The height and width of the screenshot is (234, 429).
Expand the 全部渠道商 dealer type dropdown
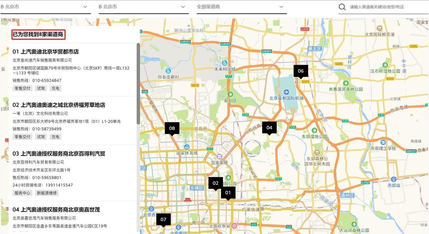(x=242, y=7)
